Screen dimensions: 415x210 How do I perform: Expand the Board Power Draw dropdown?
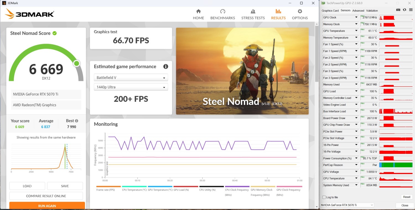click(356, 118)
